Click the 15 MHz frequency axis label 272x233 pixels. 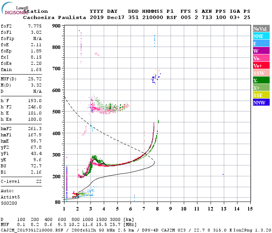(x=250, y=209)
